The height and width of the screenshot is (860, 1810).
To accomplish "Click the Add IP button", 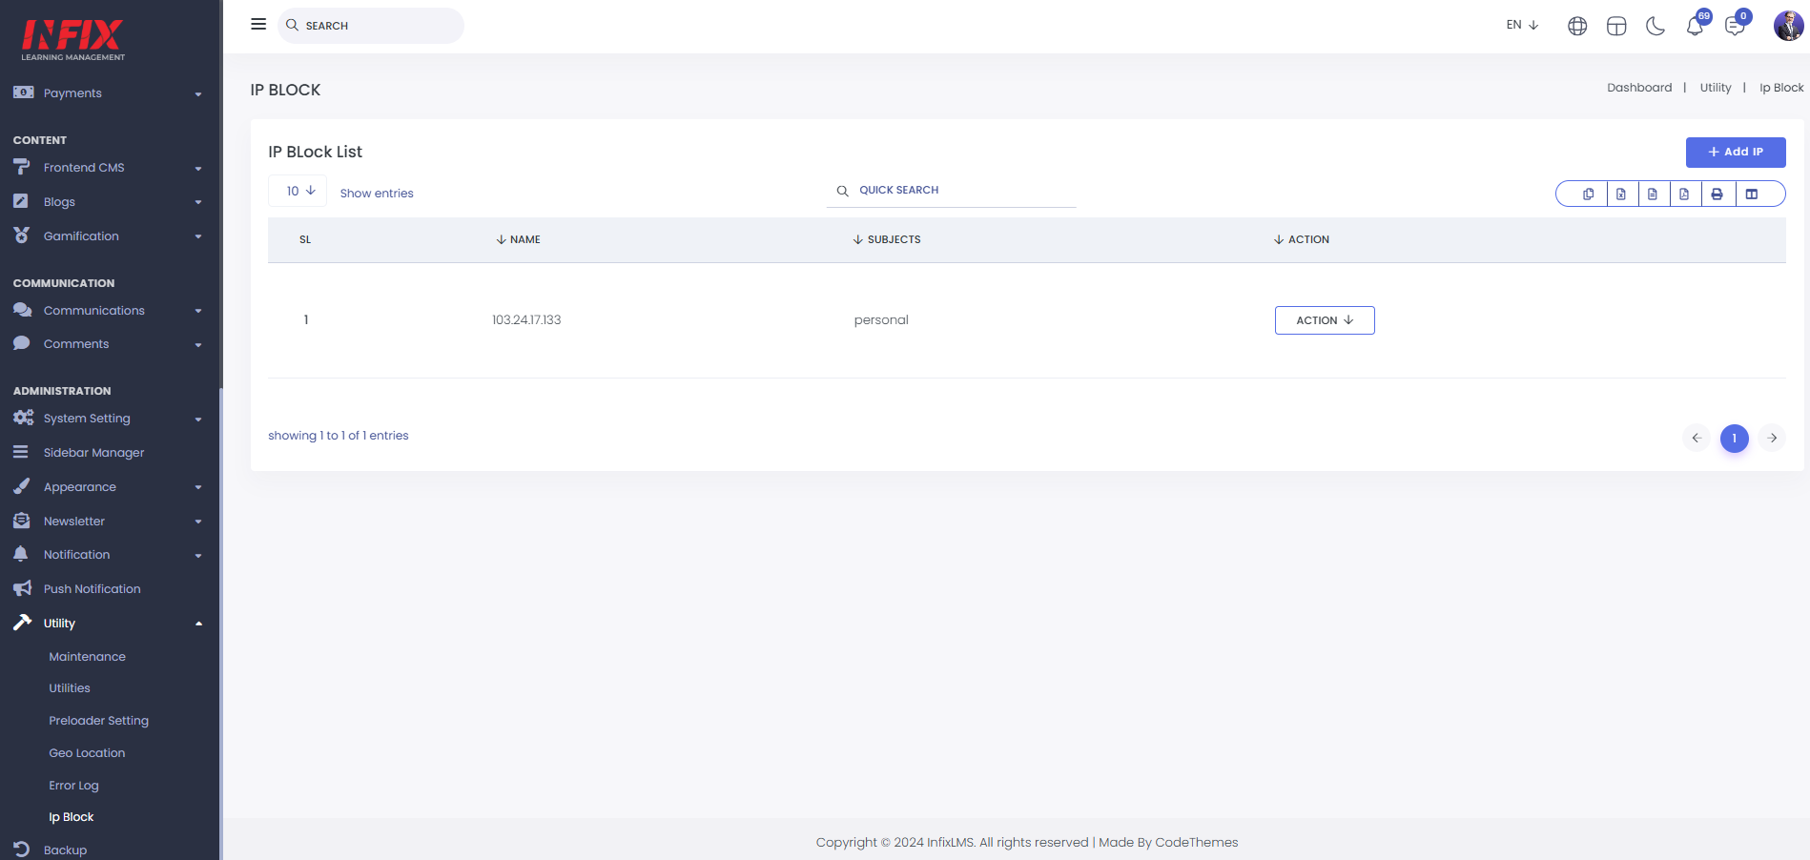I will point(1736,152).
